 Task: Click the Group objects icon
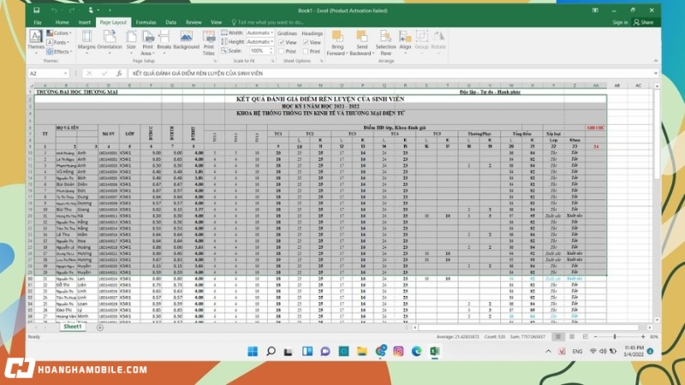click(421, 42)
